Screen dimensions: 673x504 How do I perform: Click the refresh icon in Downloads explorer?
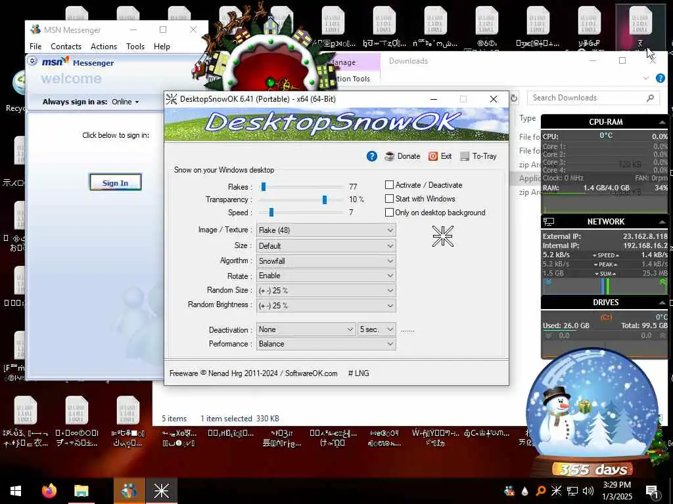pyautogui.click(x=514, y=98)
